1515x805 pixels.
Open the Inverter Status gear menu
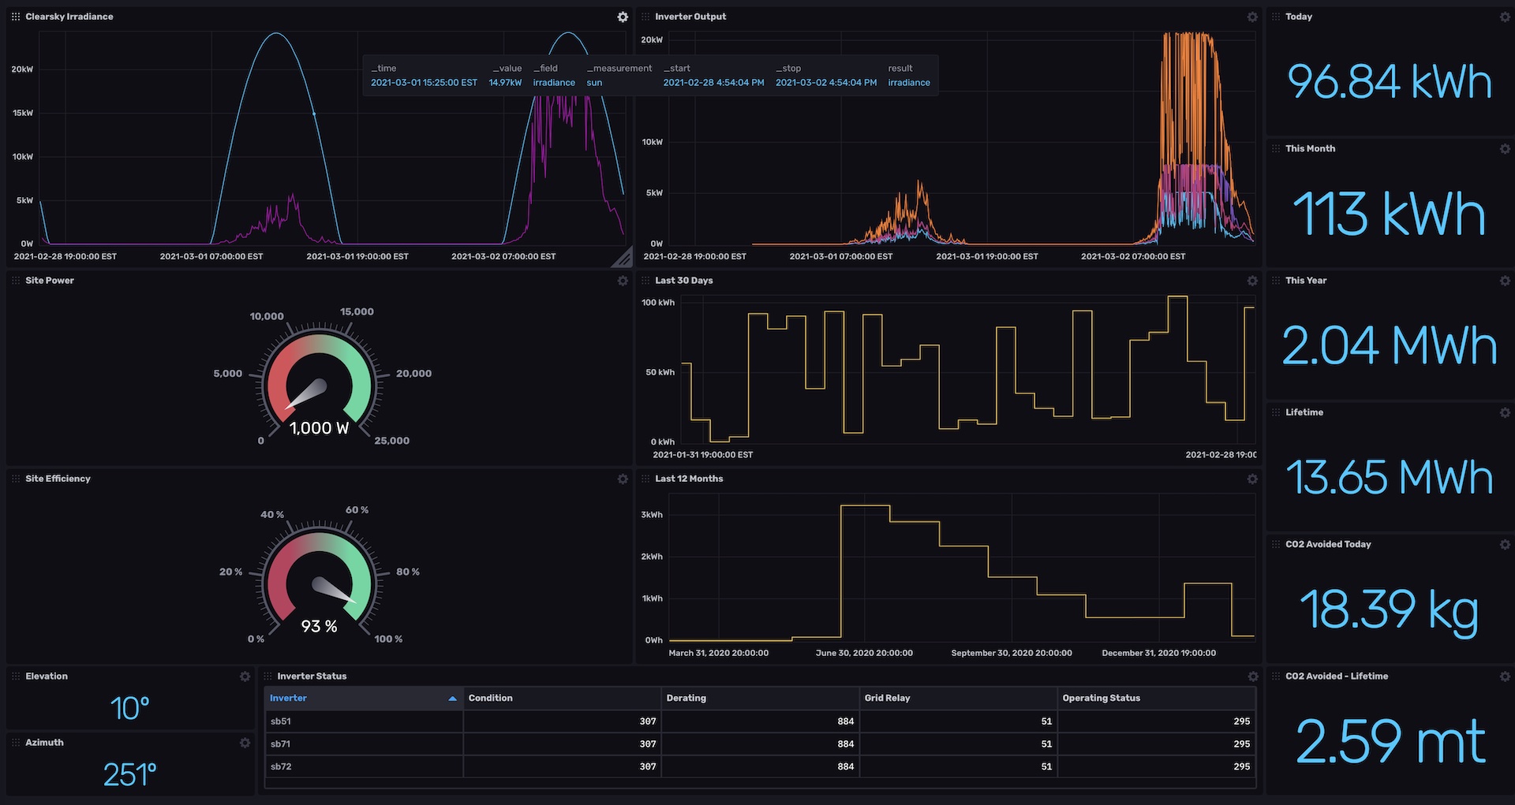coord(1252,676)
